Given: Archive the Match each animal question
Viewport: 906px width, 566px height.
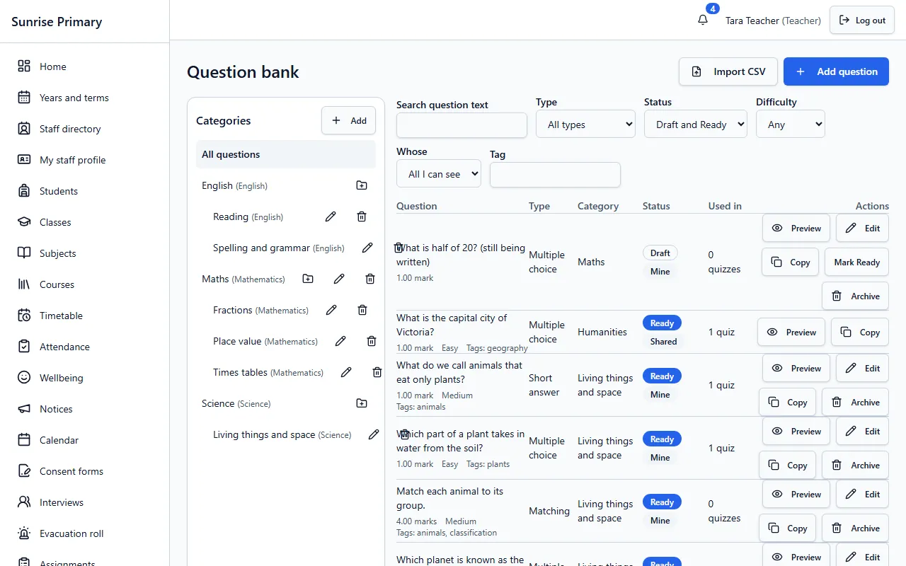Looking at the screenshot, I should tap(855, 528).
